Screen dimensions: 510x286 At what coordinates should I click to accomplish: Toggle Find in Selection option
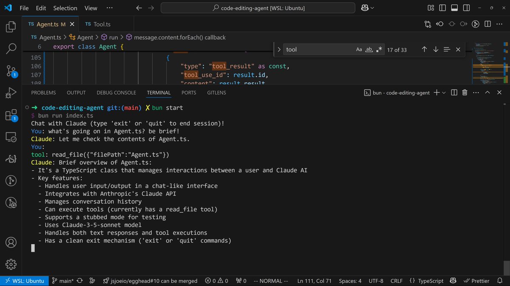[x=447, y=50]
